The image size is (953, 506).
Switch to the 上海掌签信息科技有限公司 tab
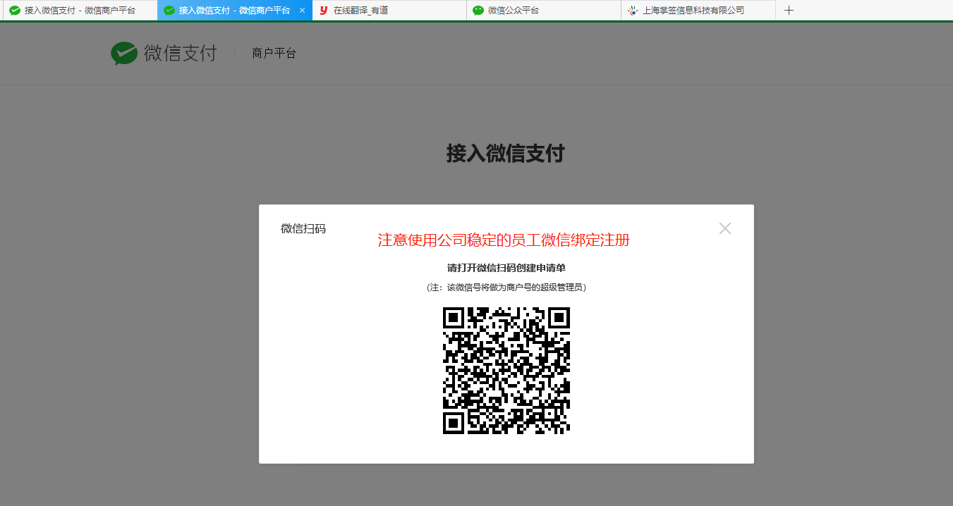[x=698, y=11]
